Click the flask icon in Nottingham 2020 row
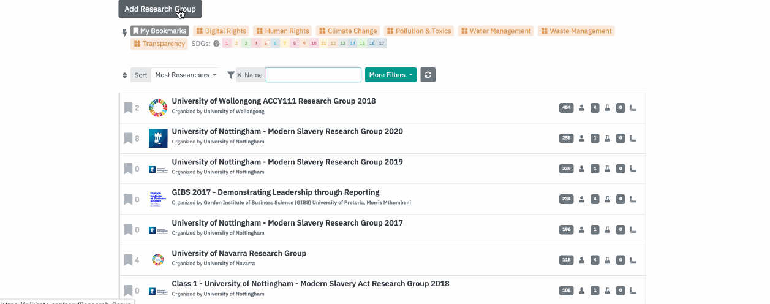770x304 pixels. click(608, 139)
